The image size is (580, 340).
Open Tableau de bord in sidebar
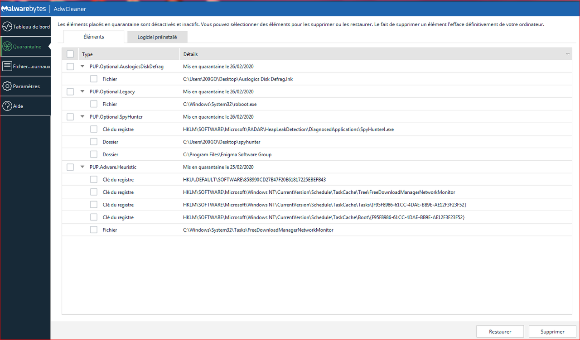[25, 27]
